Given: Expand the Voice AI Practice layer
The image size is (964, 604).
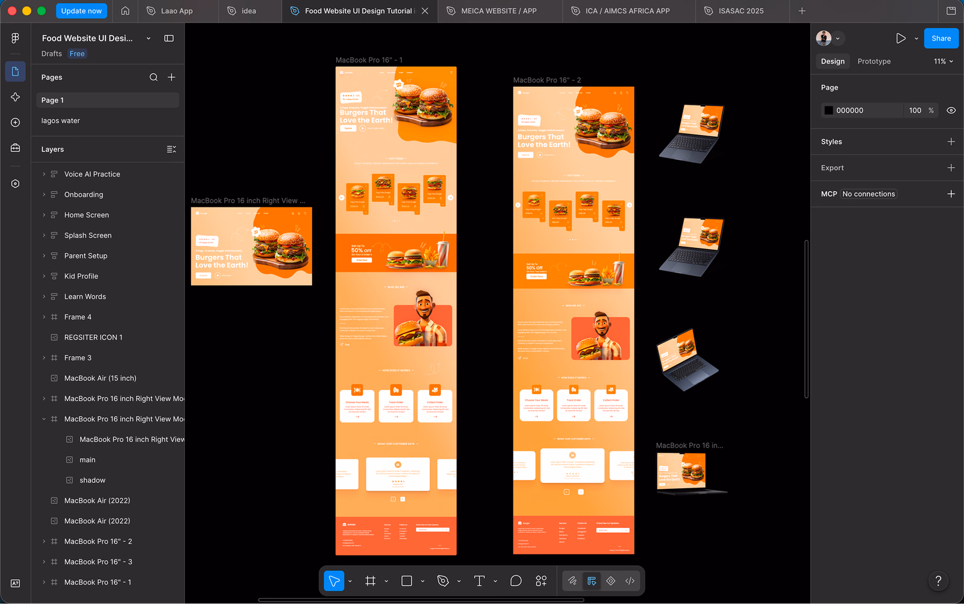Looking at the screenshot, I should click(44, 174).
